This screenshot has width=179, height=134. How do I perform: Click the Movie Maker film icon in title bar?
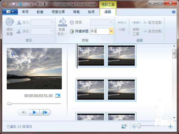4,4
